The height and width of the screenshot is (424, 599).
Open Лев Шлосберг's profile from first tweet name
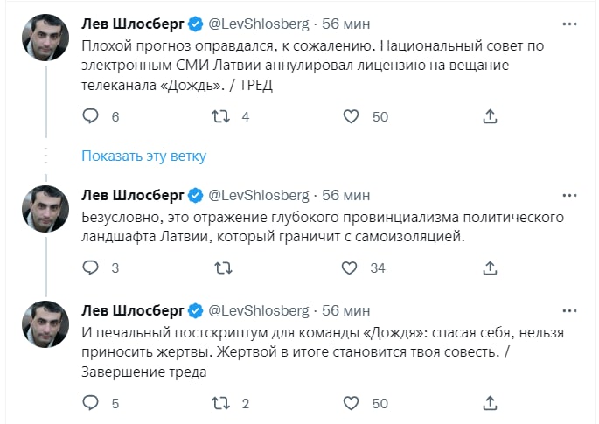click(x=132, y=22)
